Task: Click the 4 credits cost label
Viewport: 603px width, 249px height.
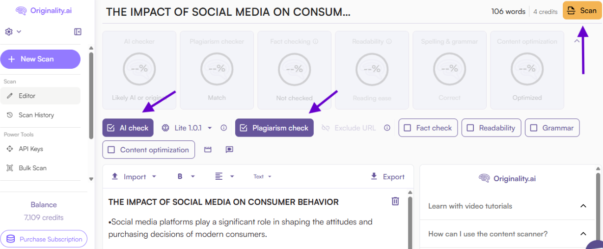Action: 546,12
